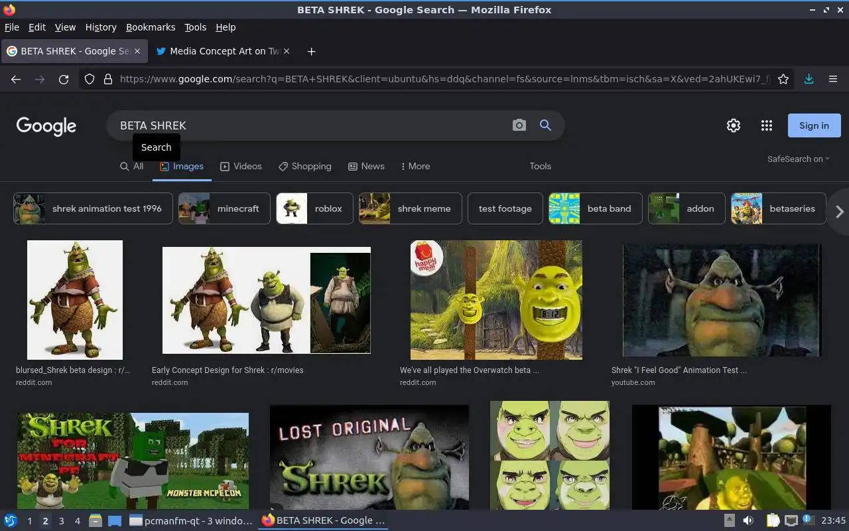
Task: Go to Google home via logo
Action: [46, 125]
